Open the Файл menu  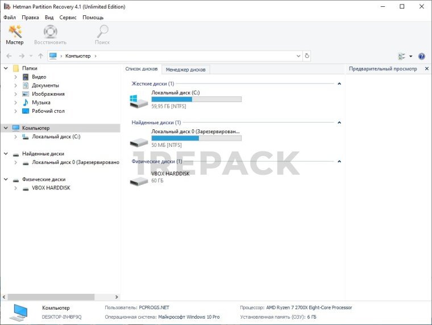coord(10,18)
